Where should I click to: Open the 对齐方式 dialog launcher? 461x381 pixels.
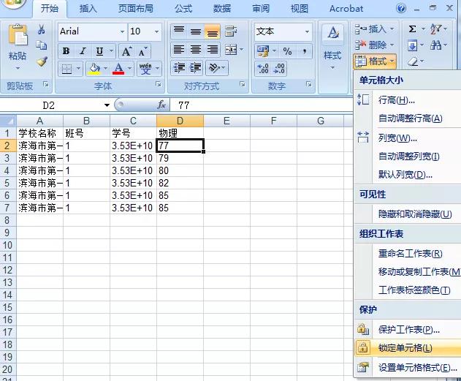pyautogui.click(x=243, y=84)
